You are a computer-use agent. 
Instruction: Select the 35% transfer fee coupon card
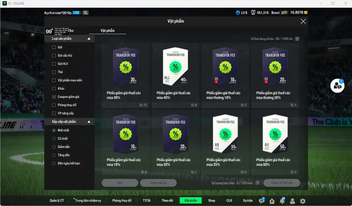coord(225,142)
